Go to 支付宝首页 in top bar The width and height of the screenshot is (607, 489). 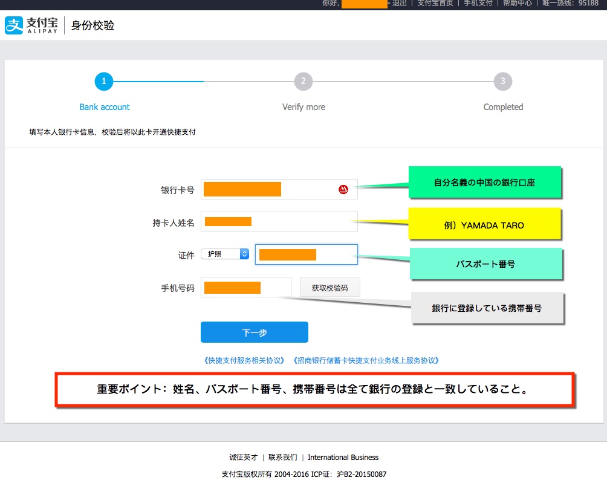coord(435,4)
